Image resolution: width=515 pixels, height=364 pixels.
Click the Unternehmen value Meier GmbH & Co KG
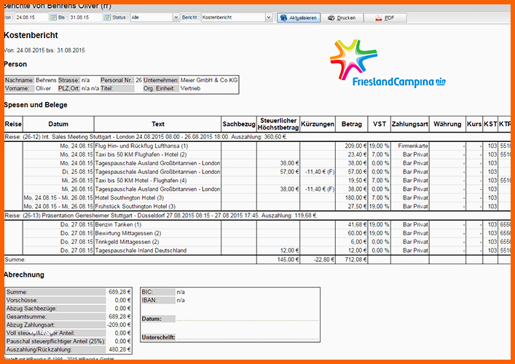pos(209,80)
